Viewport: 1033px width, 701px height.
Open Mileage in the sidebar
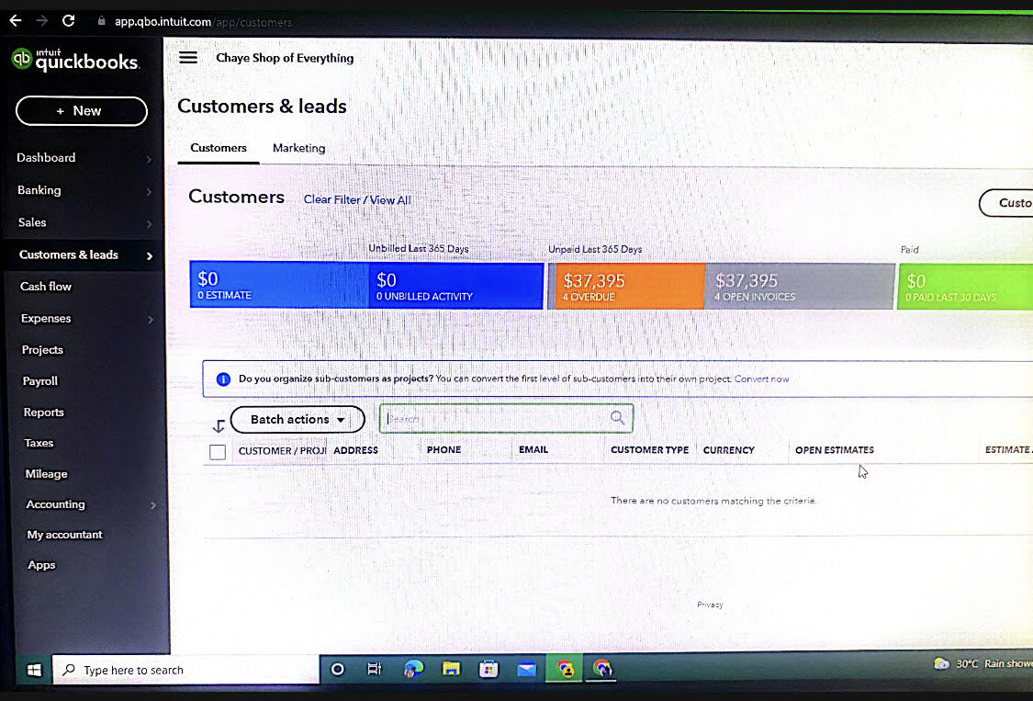pos(46,473)
